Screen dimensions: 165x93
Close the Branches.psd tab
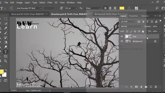90,14
